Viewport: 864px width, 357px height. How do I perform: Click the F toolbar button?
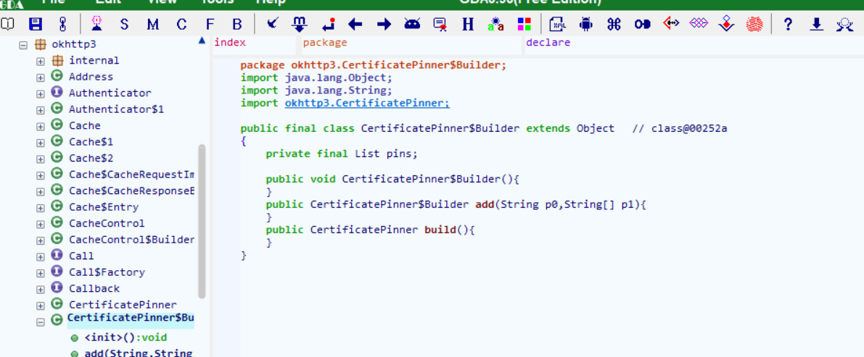[x=210, y=25]
